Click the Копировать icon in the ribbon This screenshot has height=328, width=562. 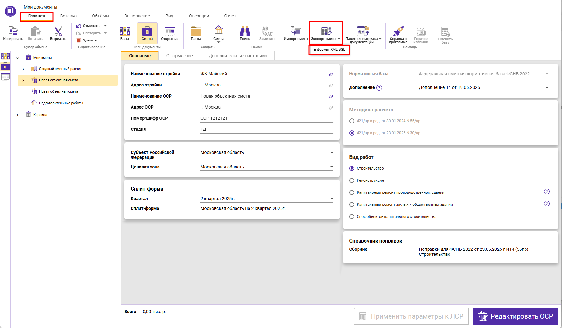tap(13, 32)
